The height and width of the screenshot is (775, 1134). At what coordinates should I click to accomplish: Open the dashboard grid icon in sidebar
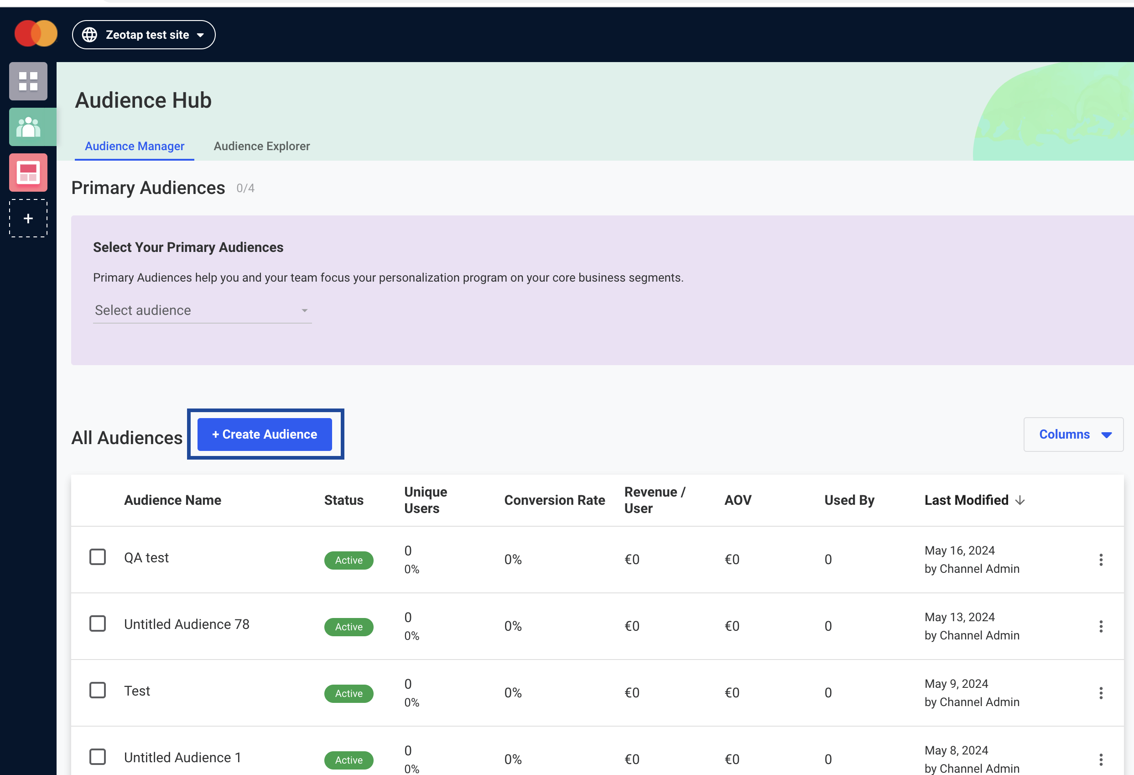[28, 81]
